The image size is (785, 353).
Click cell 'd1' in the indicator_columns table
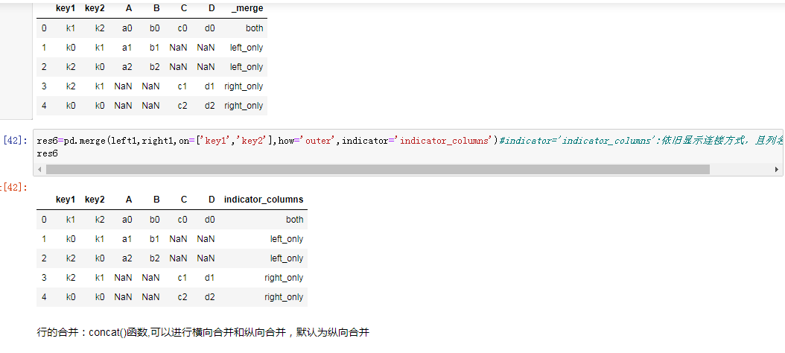210,277
